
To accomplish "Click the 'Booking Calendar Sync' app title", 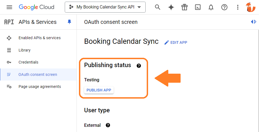I will point(121,41).
